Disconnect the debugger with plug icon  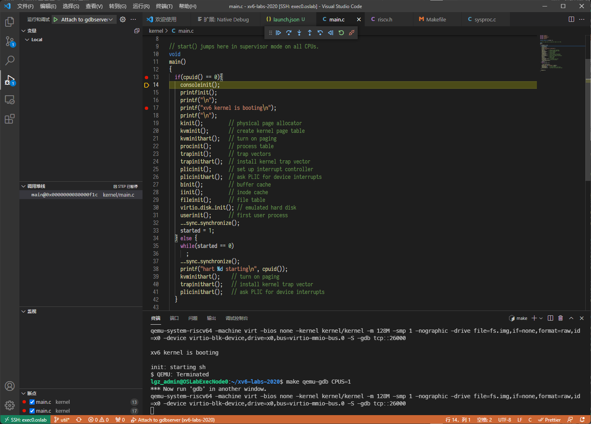[x=352, y=33]
